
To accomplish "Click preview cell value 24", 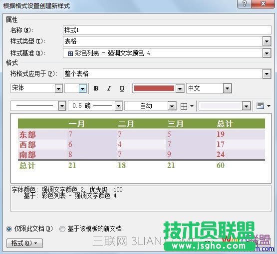I will pyautogui.click(x=221, y=154).
